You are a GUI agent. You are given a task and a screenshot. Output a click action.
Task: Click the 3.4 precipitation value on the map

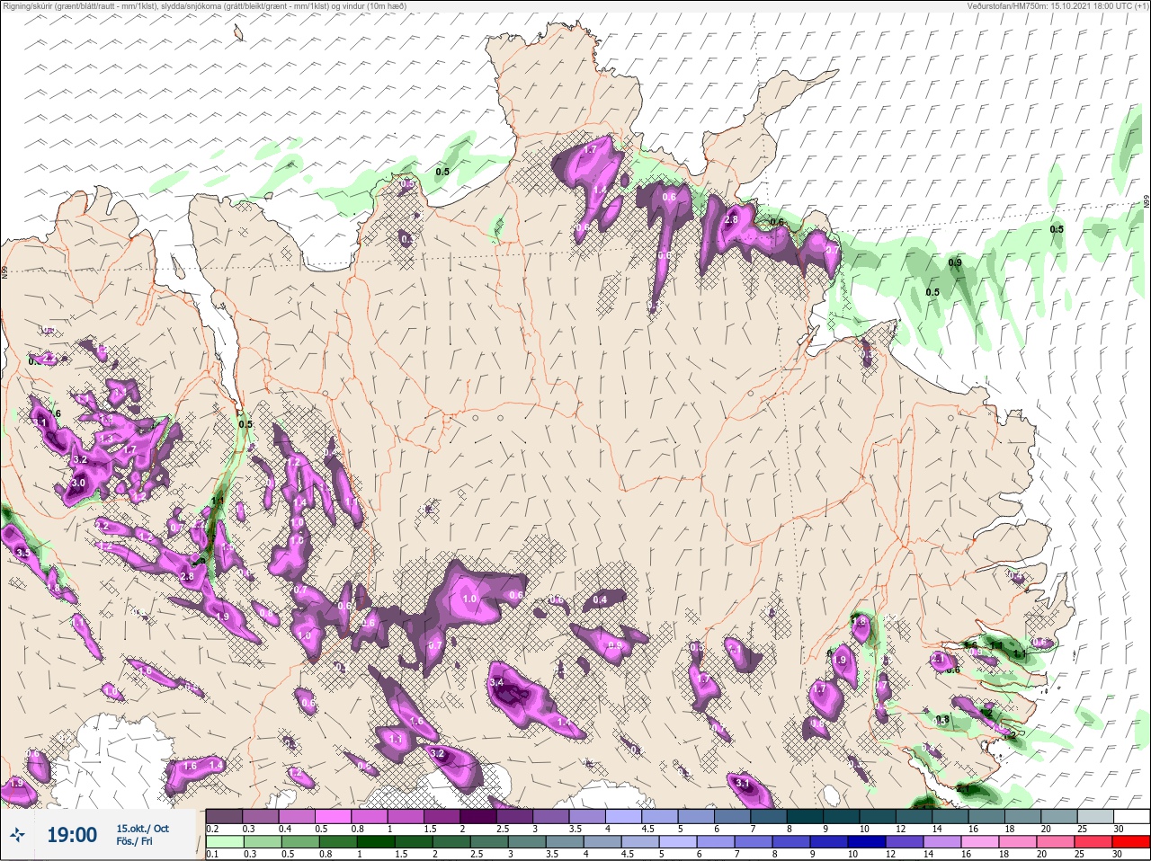(x=496, y=683)
